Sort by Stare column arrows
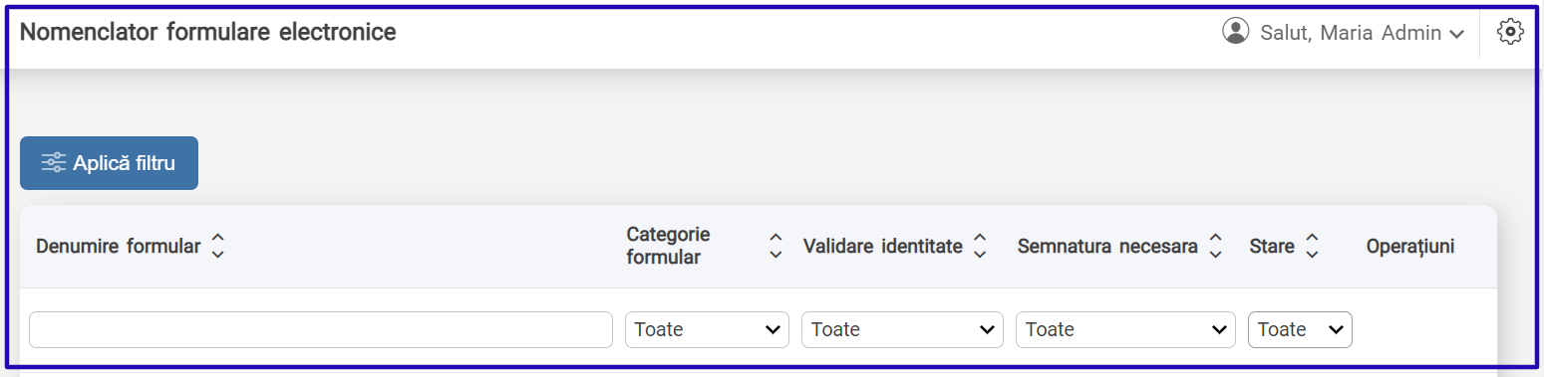 coord(1312,247)
